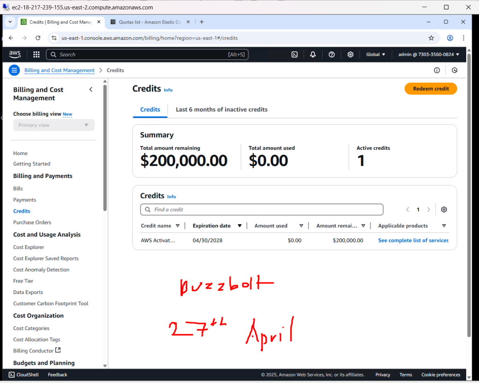Open Data Exports in the sidebar

tap(28, 292)
